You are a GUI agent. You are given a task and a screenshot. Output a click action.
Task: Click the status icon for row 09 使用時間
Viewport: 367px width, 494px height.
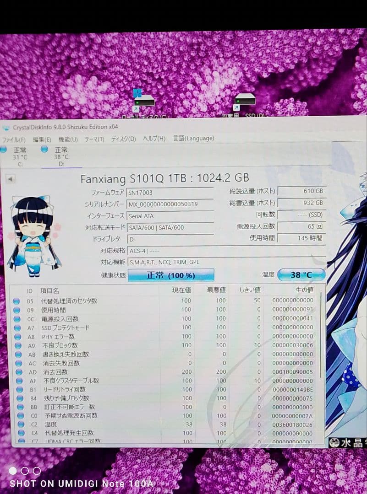16,310
